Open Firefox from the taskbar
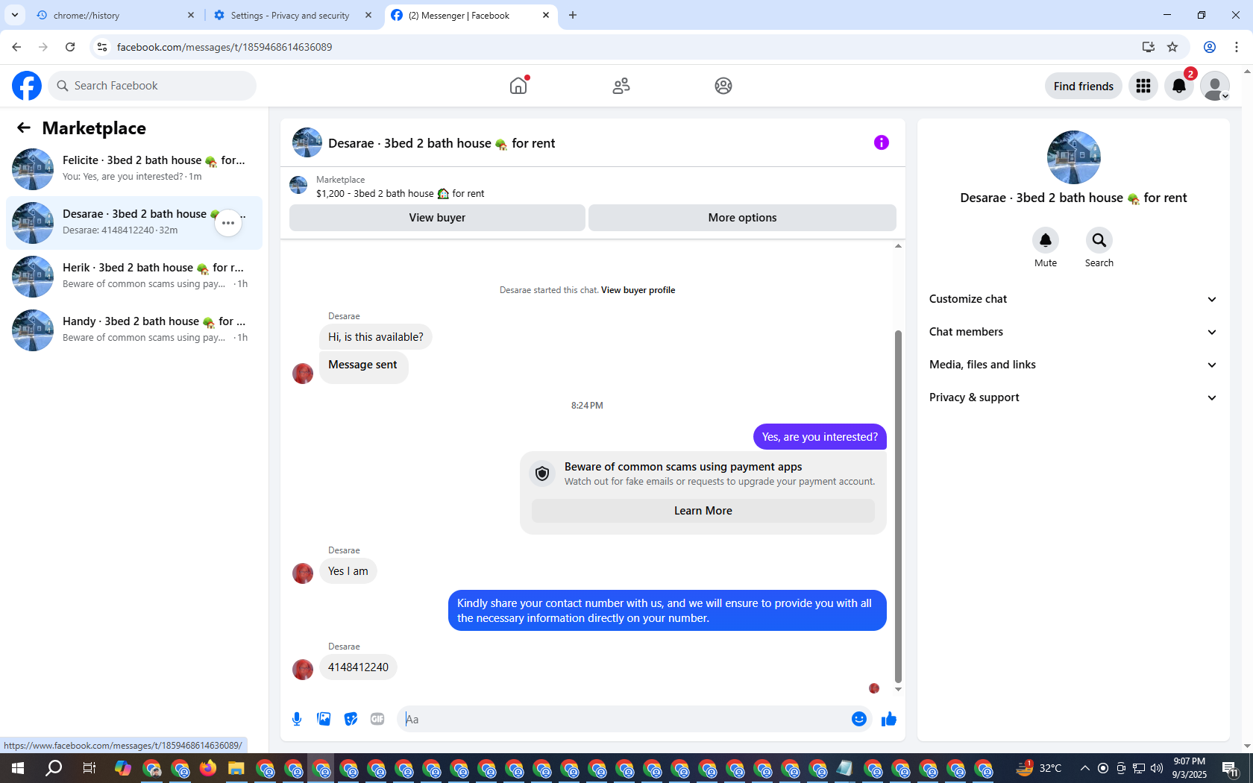Screen dimensions: 1253x783 point(208,768)
